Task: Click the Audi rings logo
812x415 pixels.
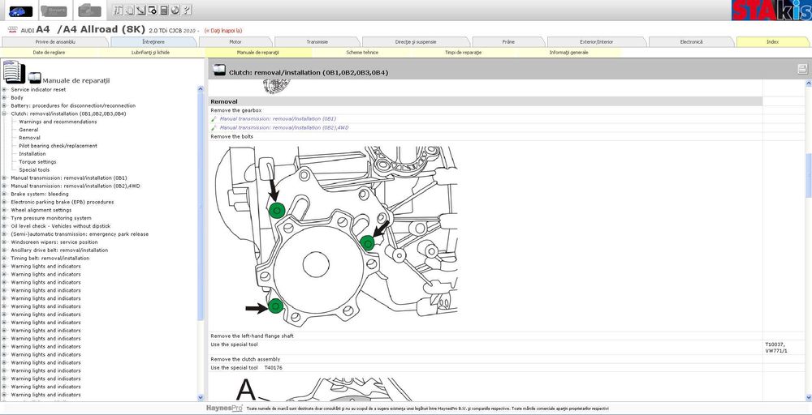Action: pyautogui.click(x=12, y=30)
